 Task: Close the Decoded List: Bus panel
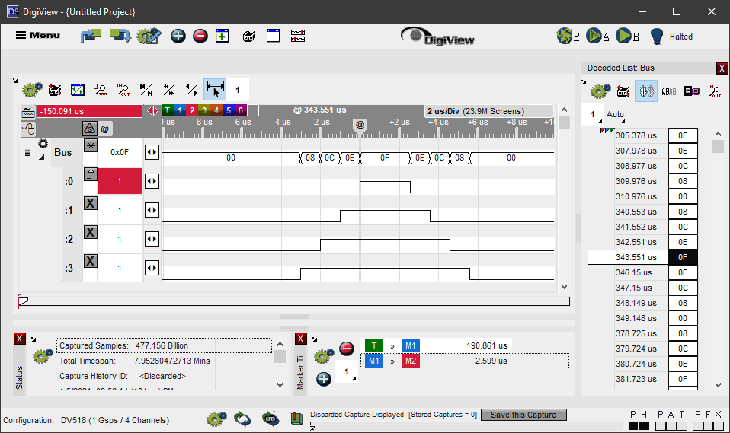click(x=722, y=68)
